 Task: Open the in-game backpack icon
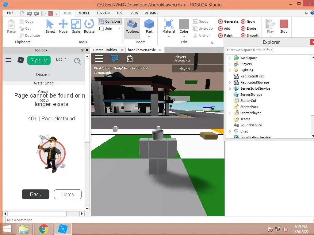(x=130, y=58)
